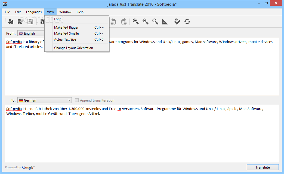Screen dimensions: 284x174
Task: Close the open View menu
Action: point(50,12)
